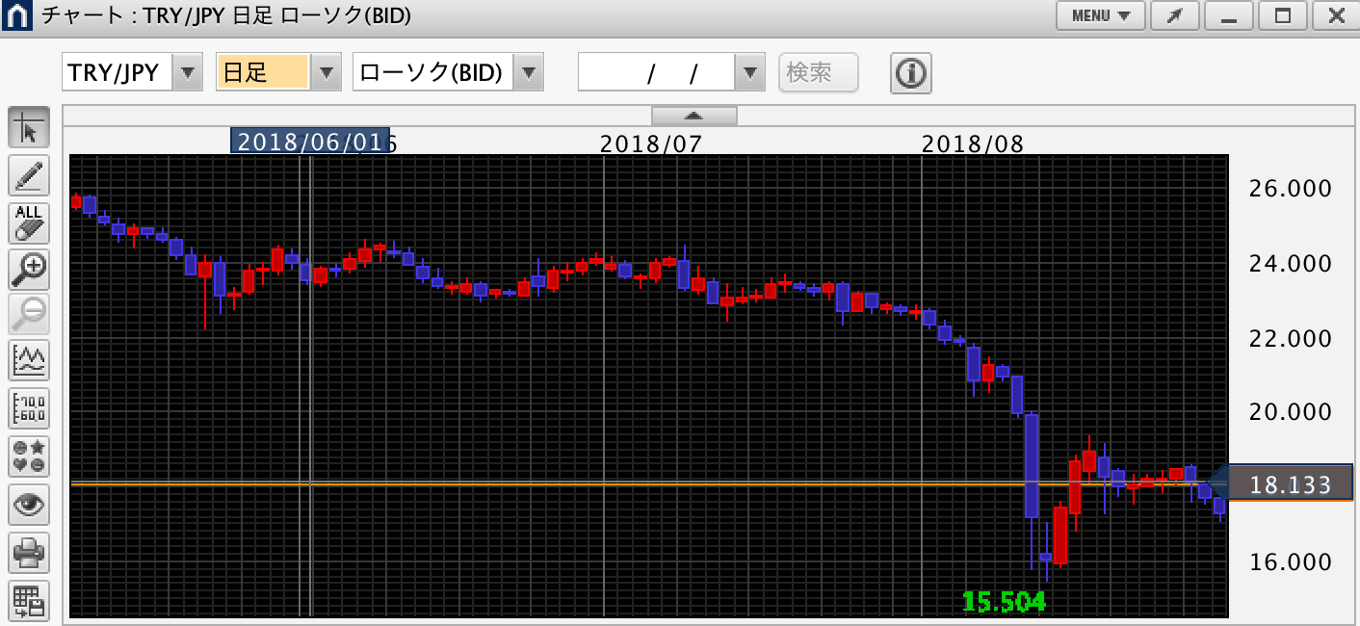Viewport: 1360px width, 626px height.
Task: Close the chart window
Action: click(1335, 15)
